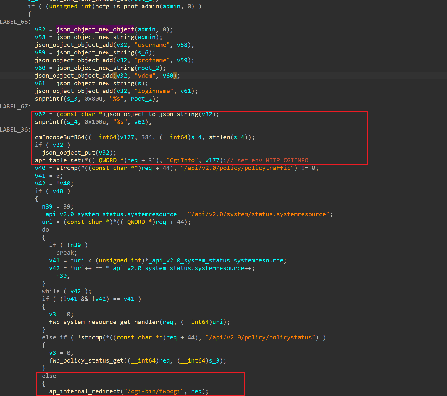Click the fwb_policy_status_get function name
The image size is (447, 396).
pos(86,360)
